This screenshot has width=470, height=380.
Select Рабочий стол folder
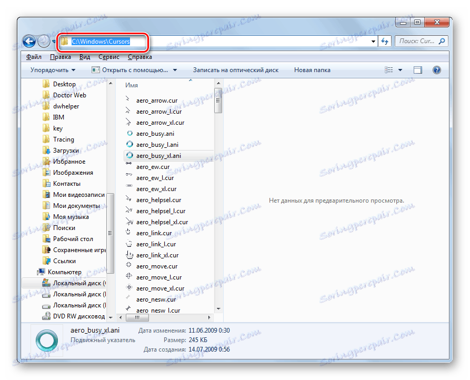point(73,239)
